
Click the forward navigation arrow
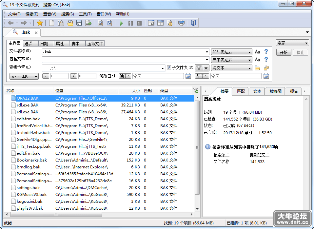pyautogui.click(x=24, y=23)
